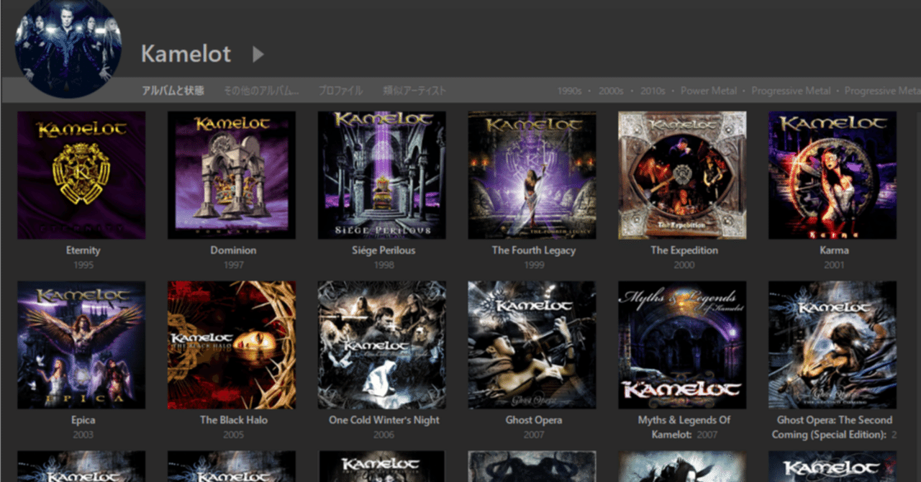Click the Siège Perilous album title

[x=384, y=250]
